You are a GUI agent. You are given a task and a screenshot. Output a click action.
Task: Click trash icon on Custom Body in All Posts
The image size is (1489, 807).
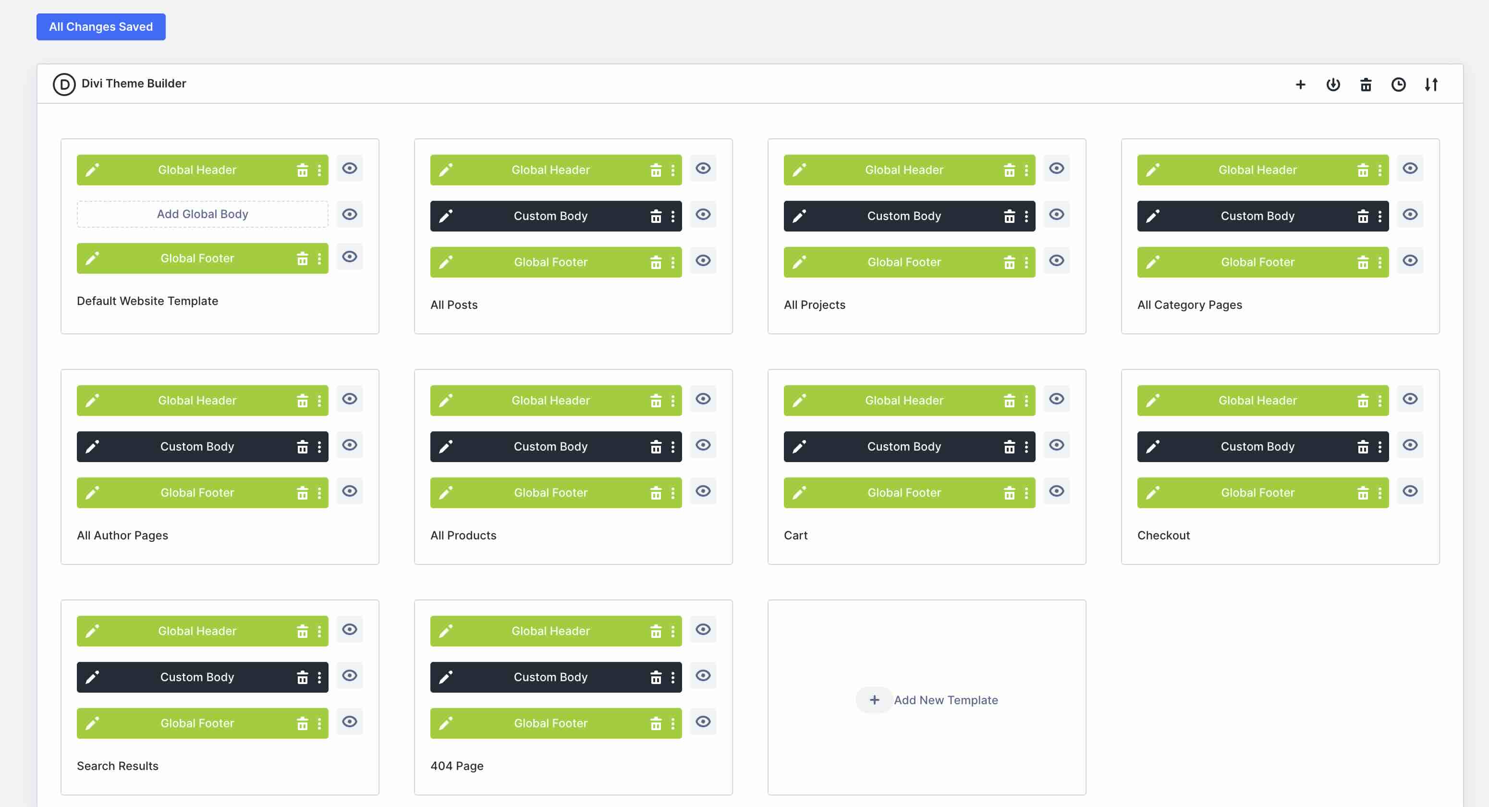[656, 216]
